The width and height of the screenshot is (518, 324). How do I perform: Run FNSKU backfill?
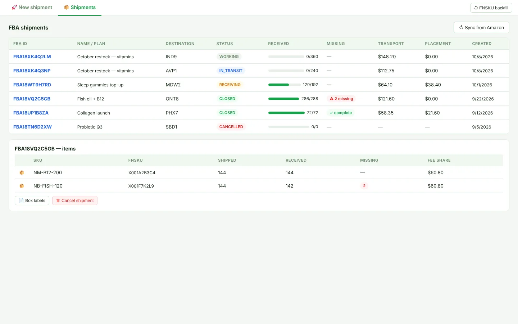pos(491,8)
